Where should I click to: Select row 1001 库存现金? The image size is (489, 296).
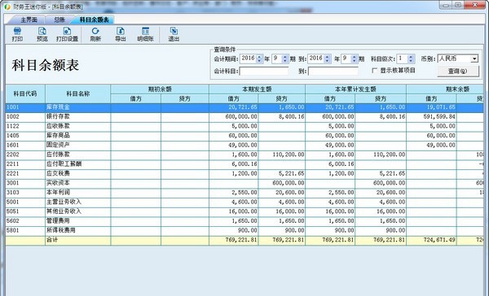coord(244,107)
